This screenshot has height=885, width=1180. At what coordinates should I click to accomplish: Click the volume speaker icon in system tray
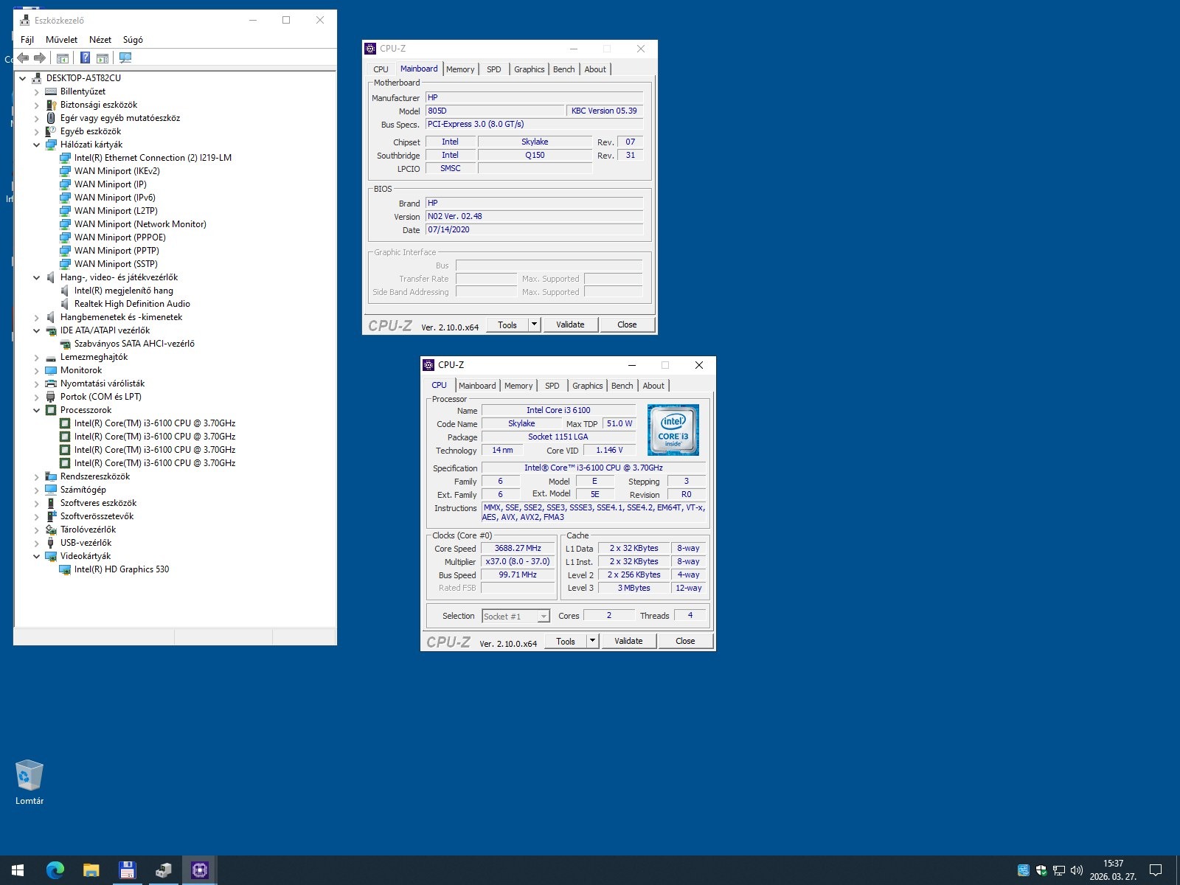[x=1077, y=870]
